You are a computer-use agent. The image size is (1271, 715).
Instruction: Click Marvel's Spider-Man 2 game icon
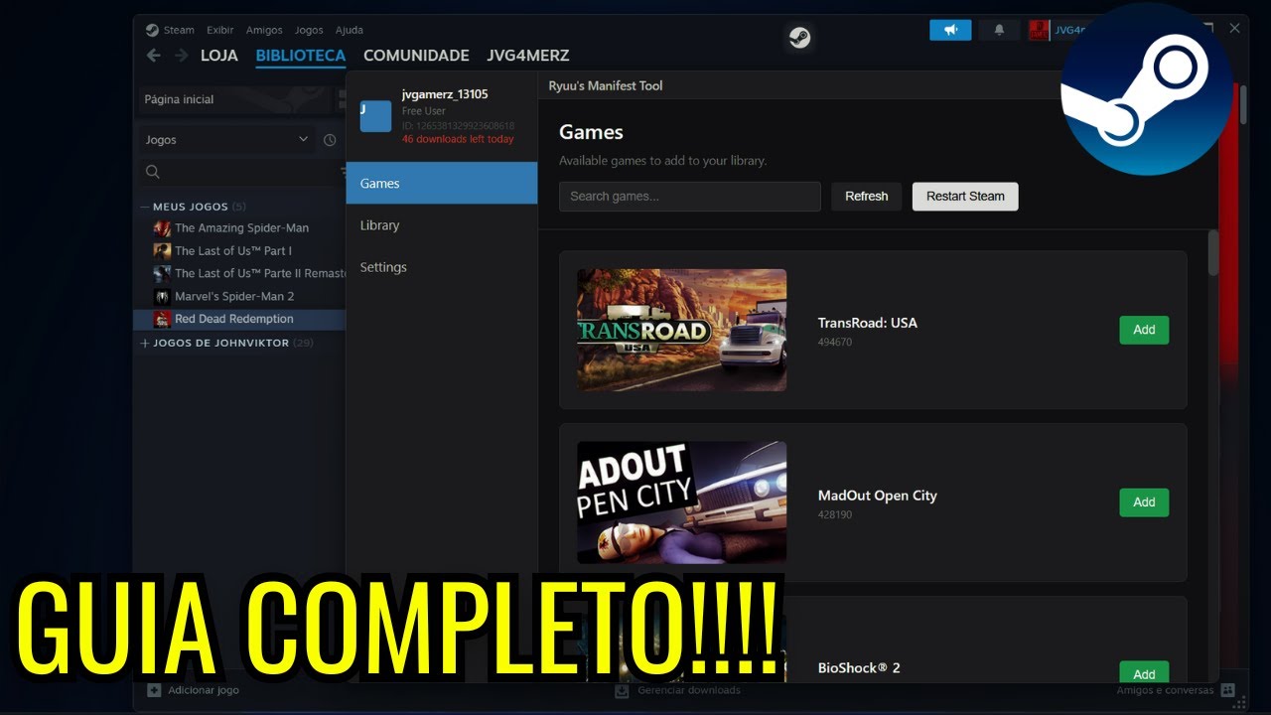point(162,296)
